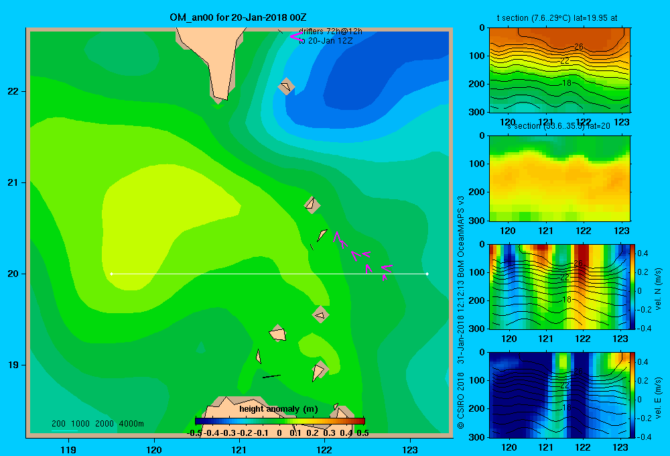Select the latitude 22 axis label on main map
This screenshot has width=670, height=456.
pyautogui.click(x=13, y=91)
